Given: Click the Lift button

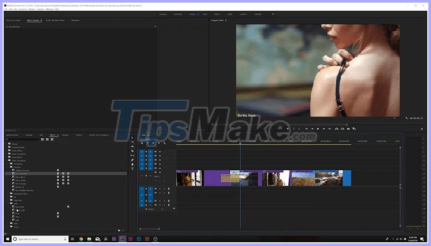Looking at the screenshot, I should click(336, 129).
